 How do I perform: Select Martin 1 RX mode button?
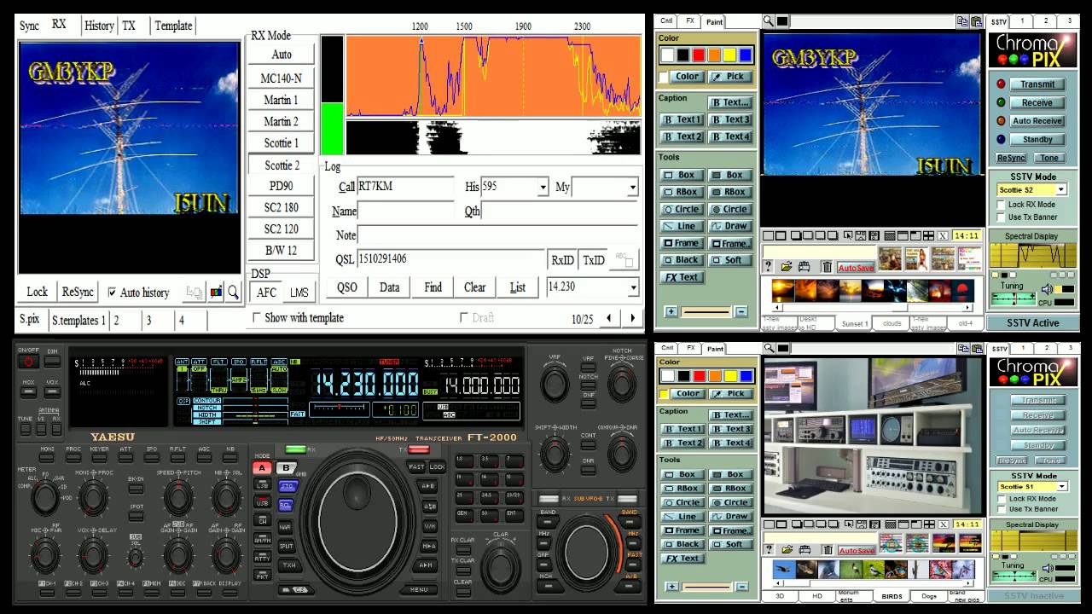point(282,100)
